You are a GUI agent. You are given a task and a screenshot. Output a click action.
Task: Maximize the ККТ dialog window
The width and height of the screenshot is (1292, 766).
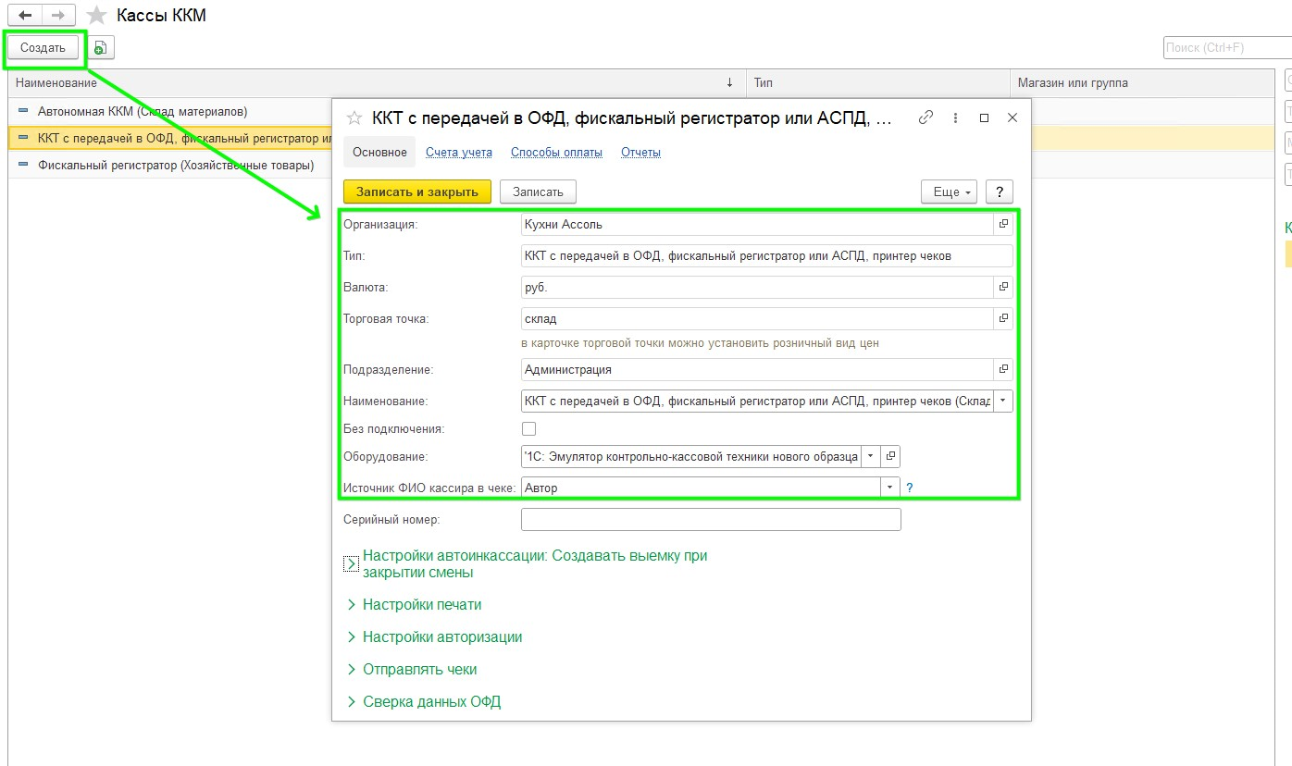(x=984, y=118)
